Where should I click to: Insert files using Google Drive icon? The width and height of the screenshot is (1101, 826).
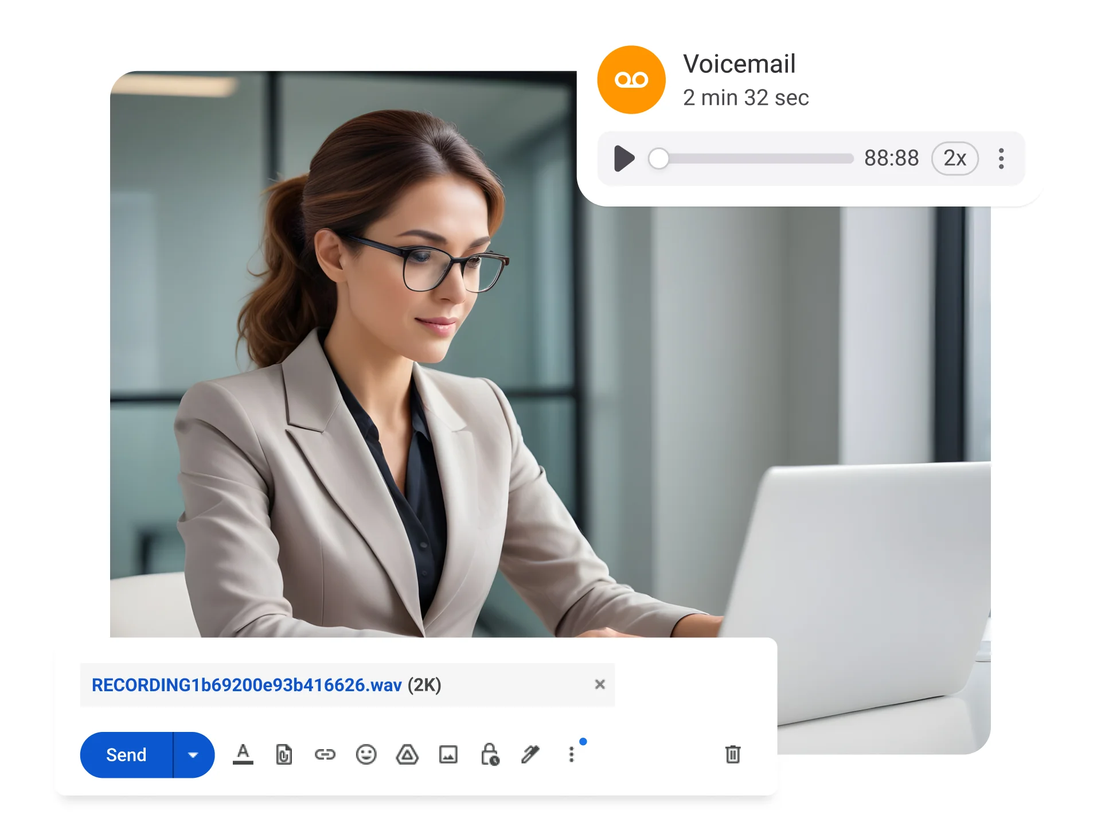[x=407, y=754]
